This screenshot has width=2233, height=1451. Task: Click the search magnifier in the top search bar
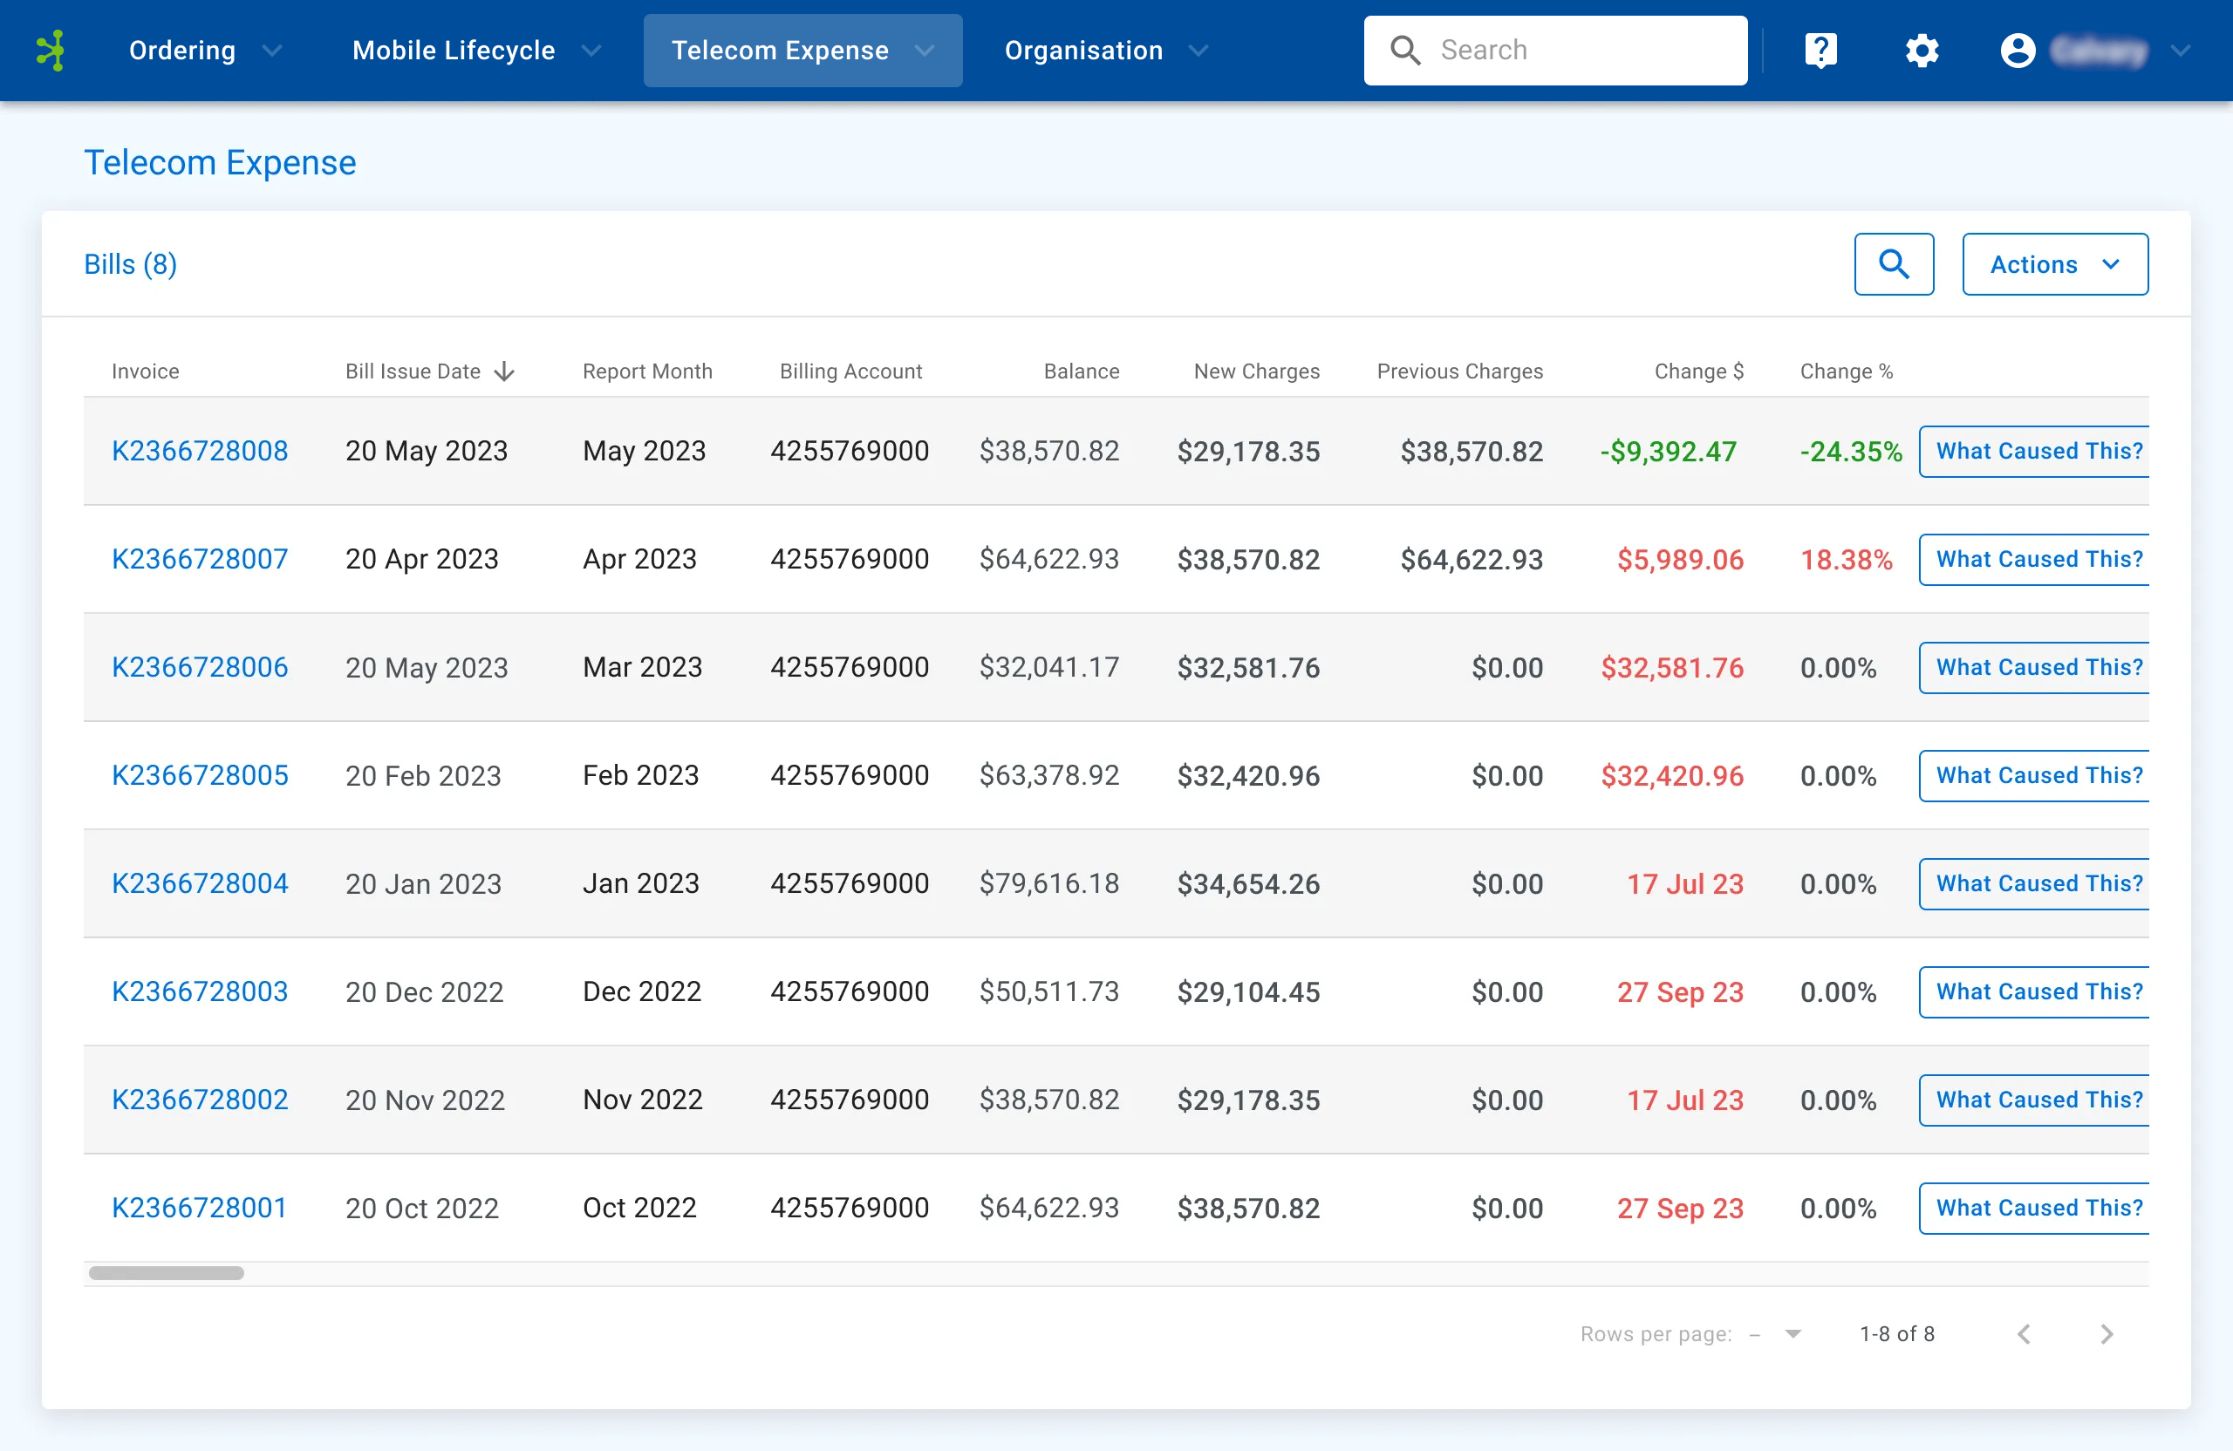[x=1404, y=50]
